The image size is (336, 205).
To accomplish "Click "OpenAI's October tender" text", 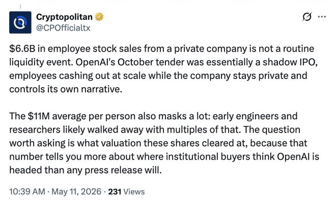I will (130, 62).
